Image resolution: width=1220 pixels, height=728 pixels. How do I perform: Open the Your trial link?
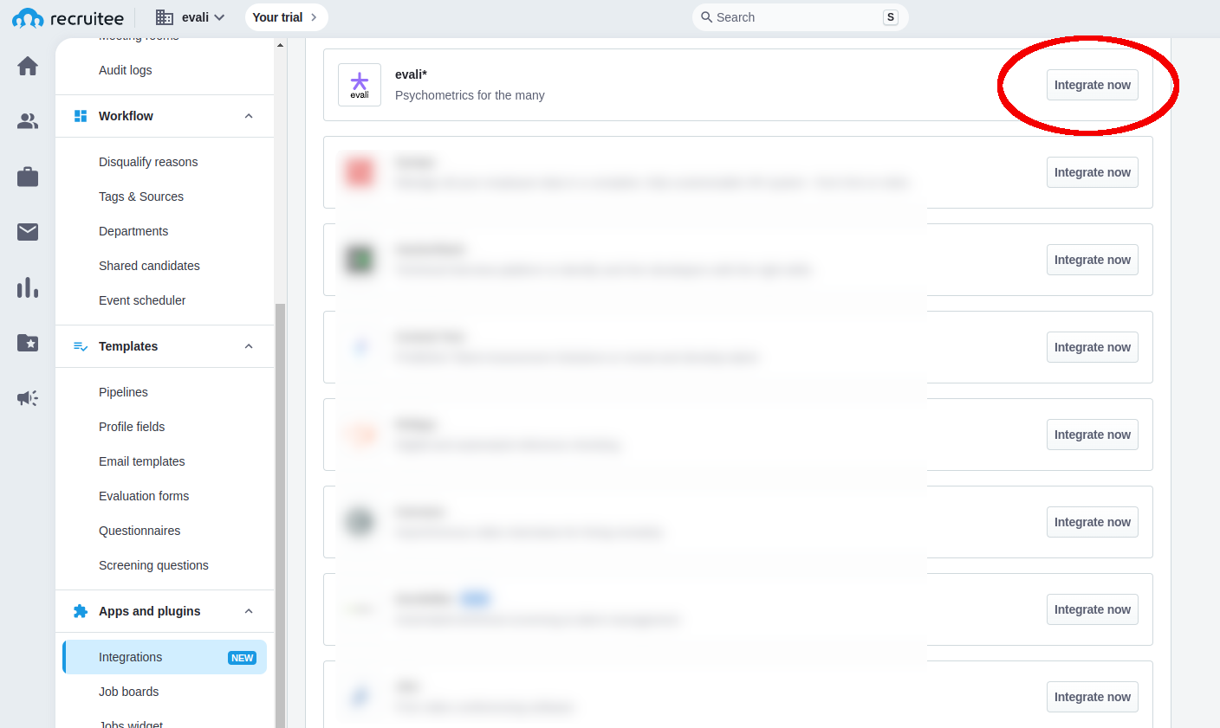(x=286, y=17)
